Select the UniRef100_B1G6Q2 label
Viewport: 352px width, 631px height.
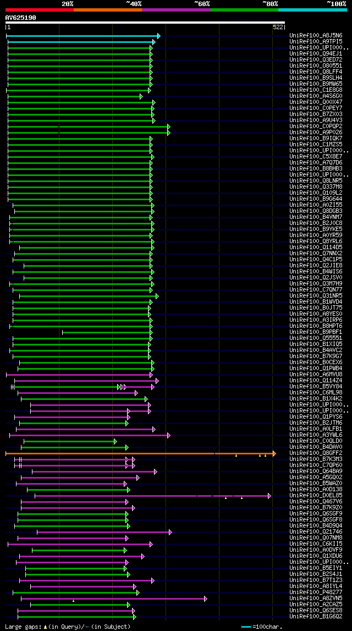tap(316, 617)
